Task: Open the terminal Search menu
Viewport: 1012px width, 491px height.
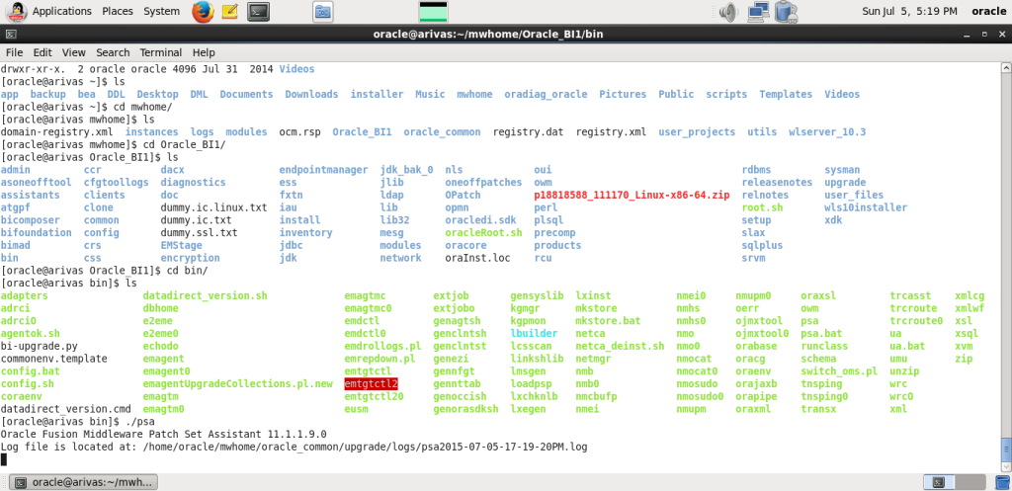Action: pyautogui.click(x=113, y=52)
